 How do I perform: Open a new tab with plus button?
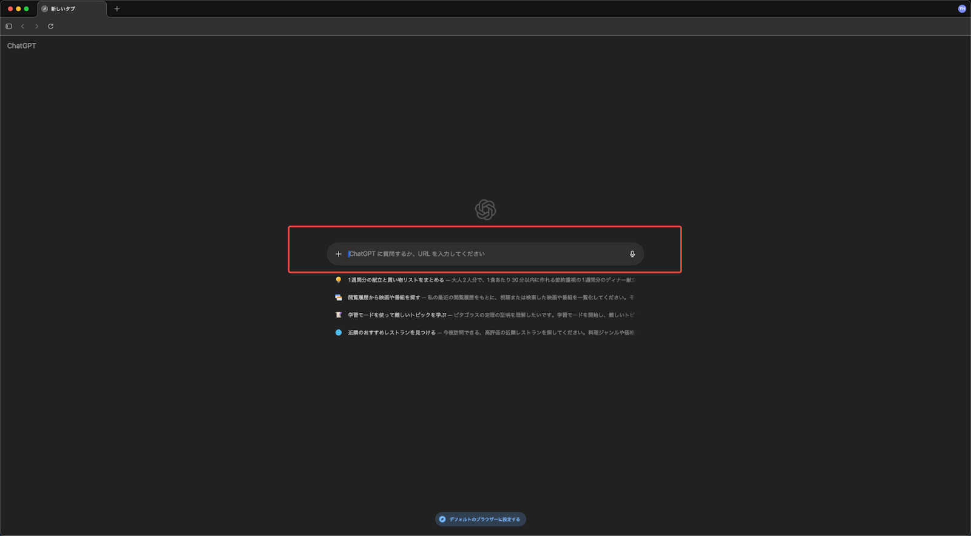117,8
